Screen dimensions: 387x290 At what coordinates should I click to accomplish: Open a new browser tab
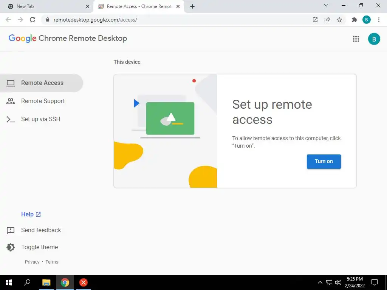click(192, 7)
